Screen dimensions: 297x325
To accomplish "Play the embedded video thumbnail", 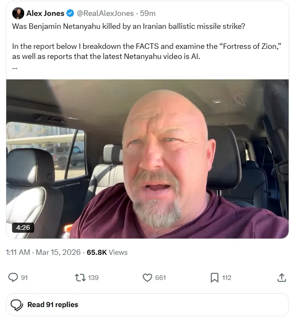I will click(147, 158).
